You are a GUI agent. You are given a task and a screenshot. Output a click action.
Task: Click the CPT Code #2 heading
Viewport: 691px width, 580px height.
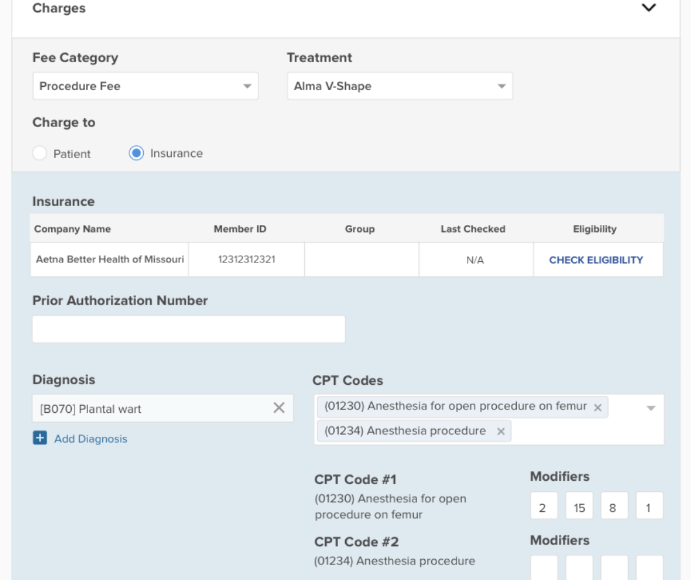pyautogui.click(x=356, y=542)
